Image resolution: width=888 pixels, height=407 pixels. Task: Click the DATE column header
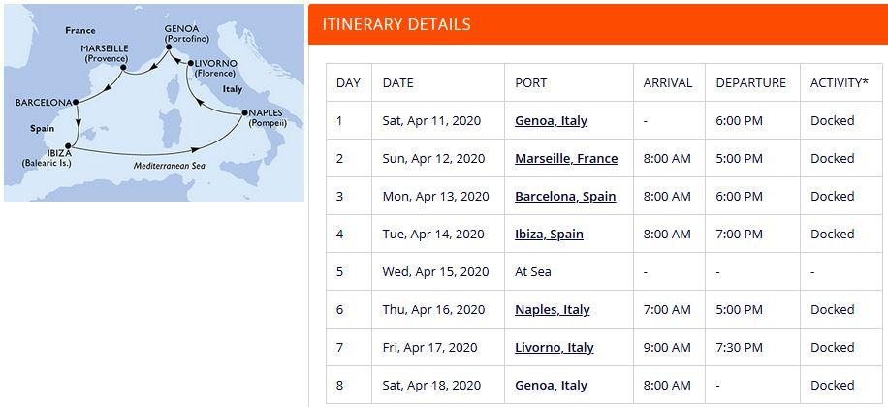(398, 83)
